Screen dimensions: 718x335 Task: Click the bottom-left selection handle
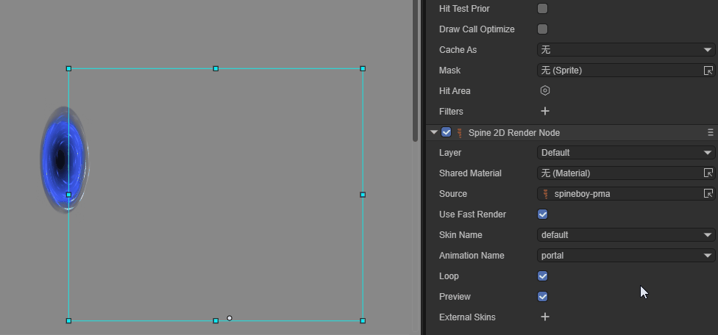click(x=68, y=321)
